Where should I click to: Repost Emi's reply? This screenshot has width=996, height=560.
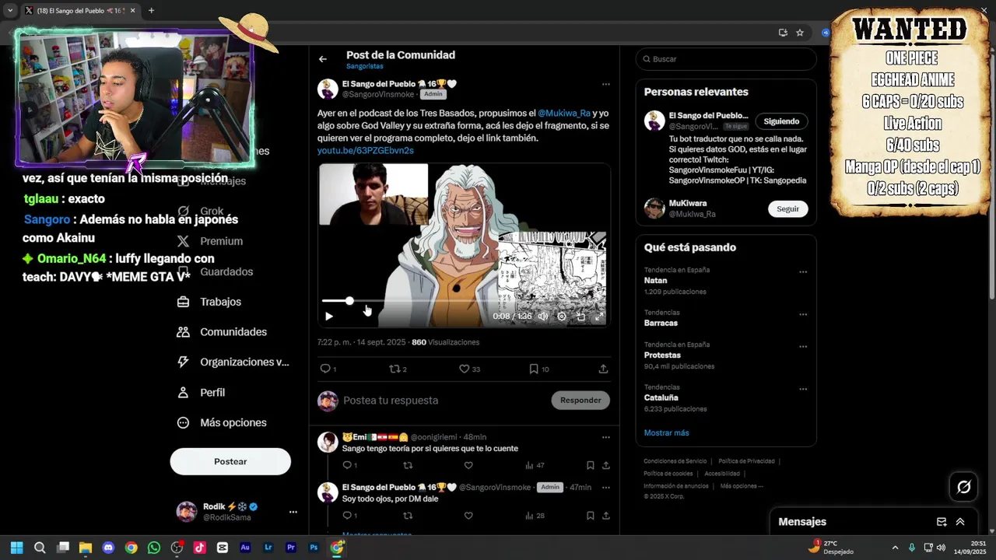point(408,465)
